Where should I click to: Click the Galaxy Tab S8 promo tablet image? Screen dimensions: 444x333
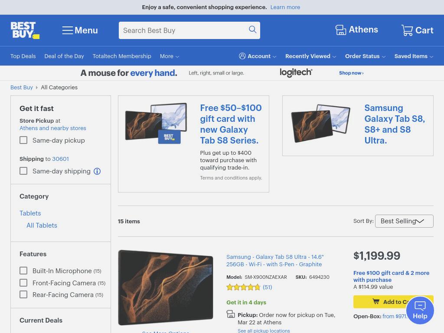point(321,123)
